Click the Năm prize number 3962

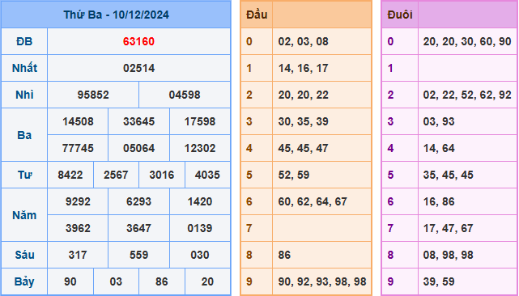point(78,228)
